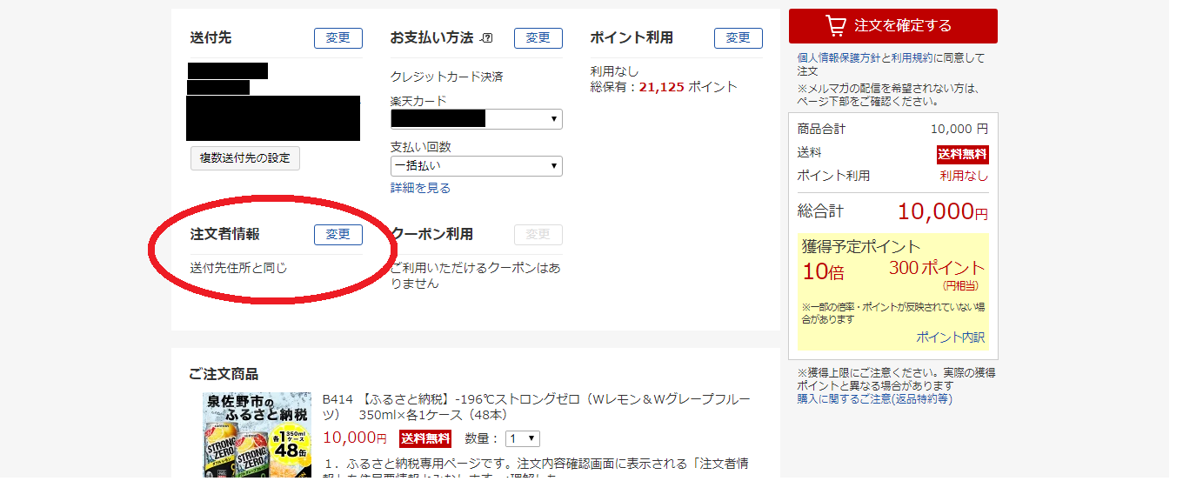The height and width of the screenshot is (481, 1183).
Task: Click the B414 ふるさと納税 product title
Action: coord(535,407)
